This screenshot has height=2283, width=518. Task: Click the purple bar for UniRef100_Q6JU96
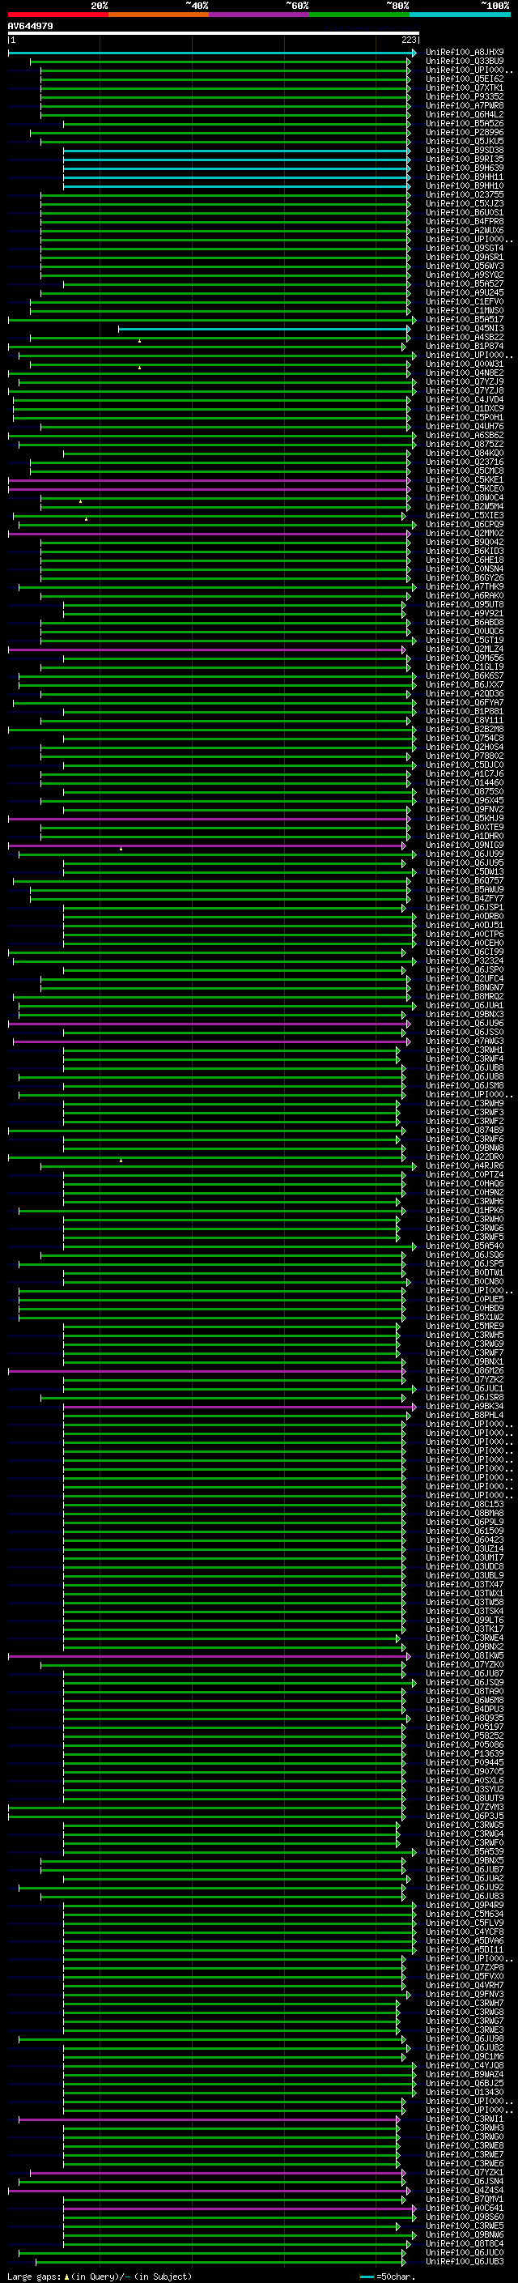pyautogui.click(x=209, y=1024)
